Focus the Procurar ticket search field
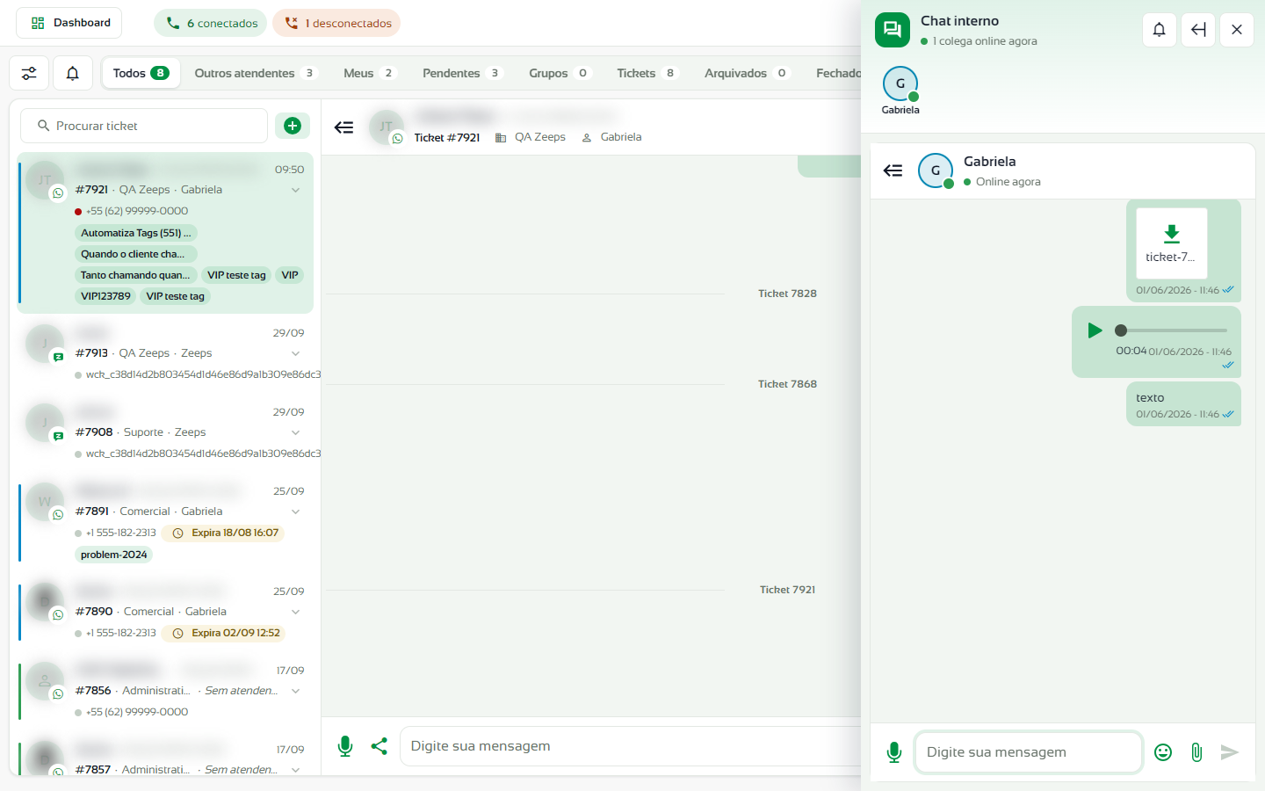Viewport: 1265px width, 791px height. [x=144, y=126]
